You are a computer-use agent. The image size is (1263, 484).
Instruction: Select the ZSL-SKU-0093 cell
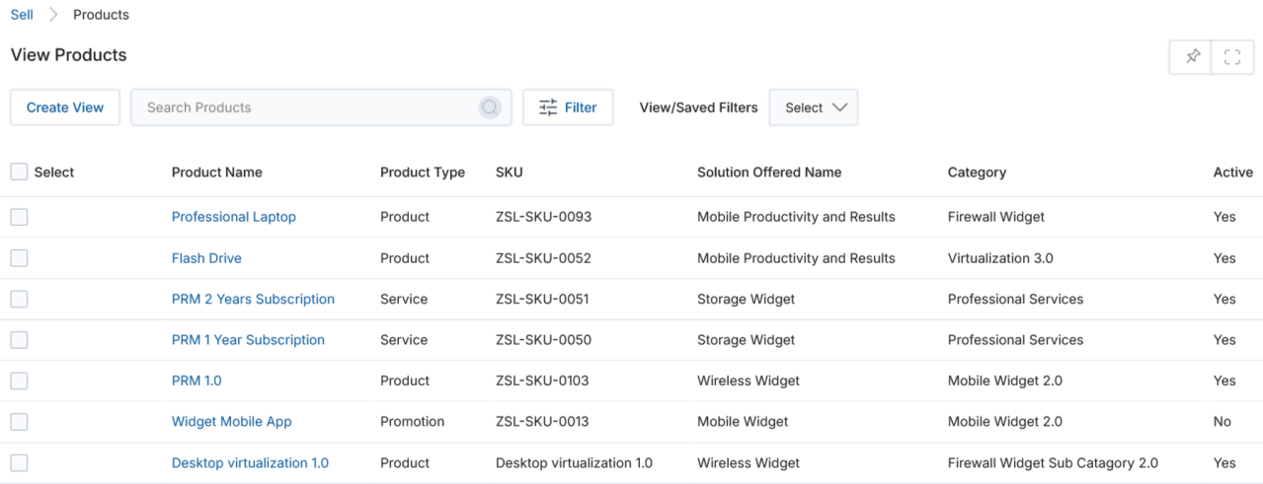coord(543,217)
